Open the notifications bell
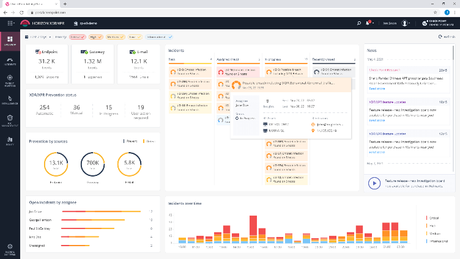 click(x=368, y=23)
